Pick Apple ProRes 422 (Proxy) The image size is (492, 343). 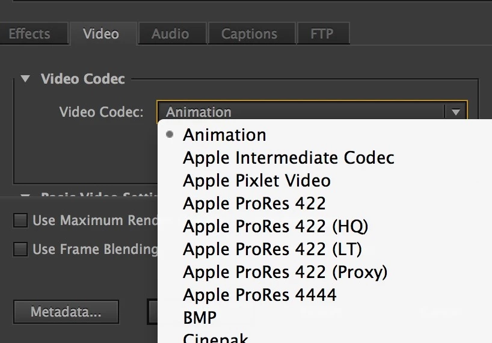point(285,273)
